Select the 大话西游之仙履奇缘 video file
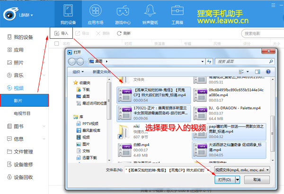Screen dimensions: 284x194 pyautogui.click(x=229, y=150)
